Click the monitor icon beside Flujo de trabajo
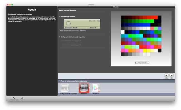This screenshot has width=181, height=110. point(59,81)
